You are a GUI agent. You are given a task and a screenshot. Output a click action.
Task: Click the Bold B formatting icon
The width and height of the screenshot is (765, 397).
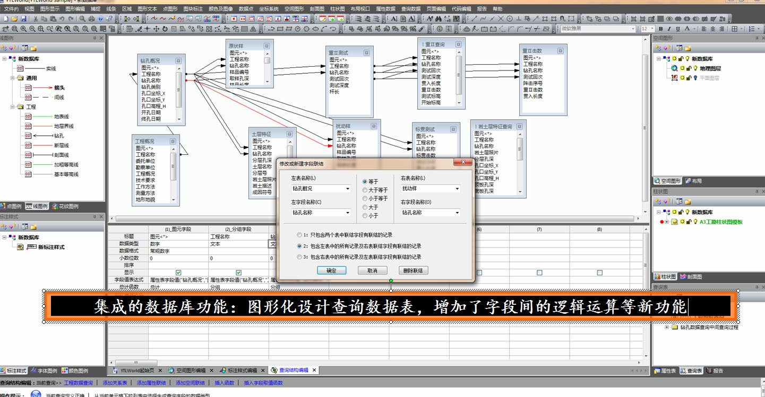point(660,29)
